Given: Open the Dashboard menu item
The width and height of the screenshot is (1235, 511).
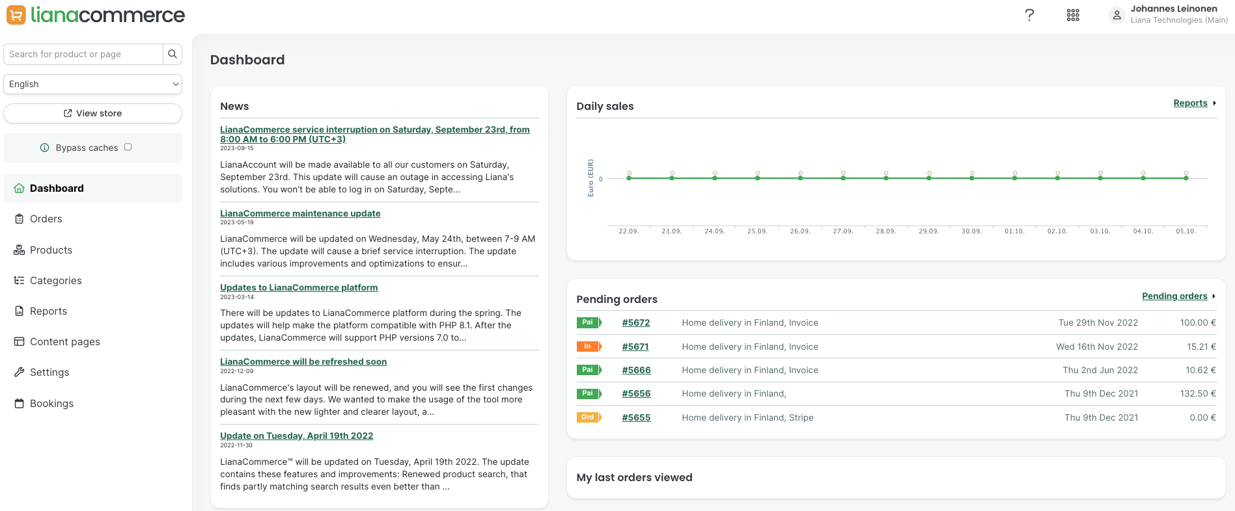Looking at the screenshot, I should (x=92, y=189).
